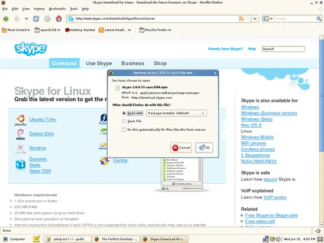
Task: Open the back/forward history dropdown arrow
Action: click(27, 19)
